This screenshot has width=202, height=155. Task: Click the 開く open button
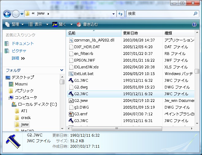click(x=59, y=24)
